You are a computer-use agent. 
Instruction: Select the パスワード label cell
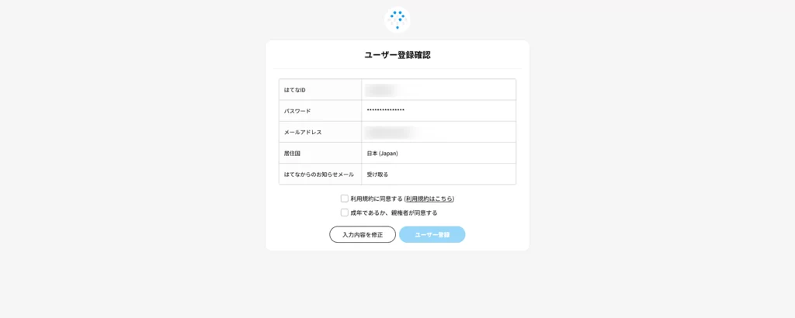[321, 111]
